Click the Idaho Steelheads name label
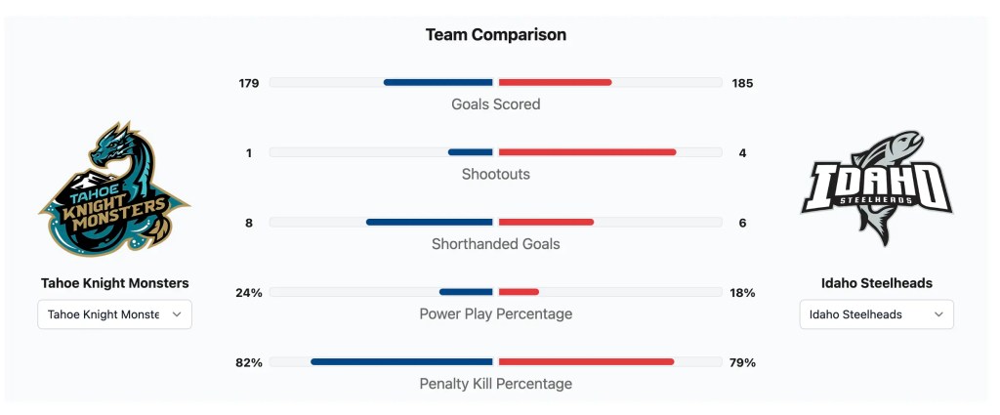The width and height of the screenshot is (1000, 415). pos(876,283)
